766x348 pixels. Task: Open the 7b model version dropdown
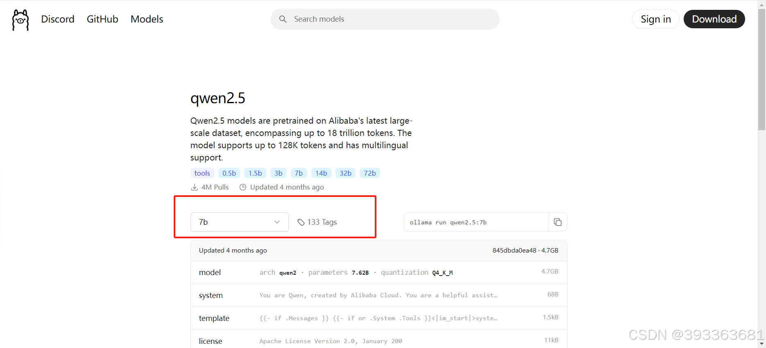(240, 222)
